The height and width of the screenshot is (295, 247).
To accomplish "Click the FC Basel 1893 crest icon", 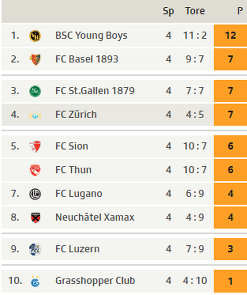I will tap(35, 60).
